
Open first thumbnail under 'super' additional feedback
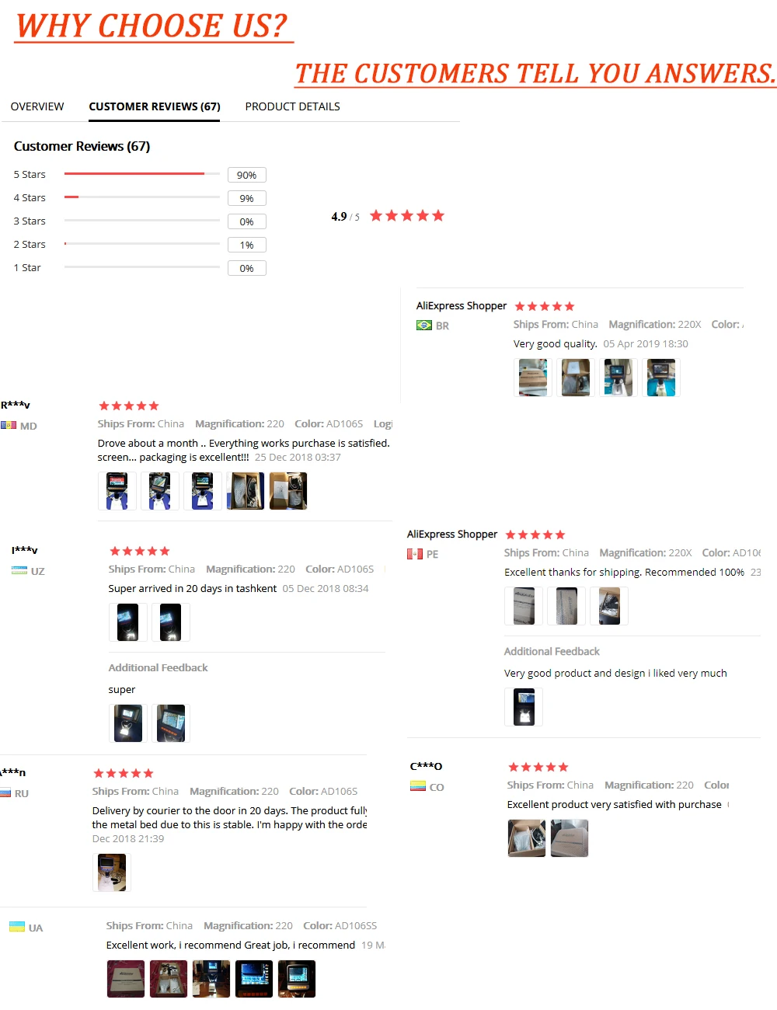click(x=128, y=723)
